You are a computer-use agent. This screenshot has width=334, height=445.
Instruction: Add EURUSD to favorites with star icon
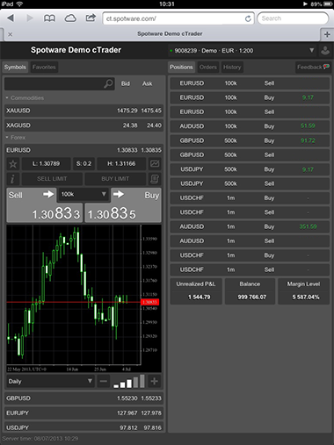13,164
